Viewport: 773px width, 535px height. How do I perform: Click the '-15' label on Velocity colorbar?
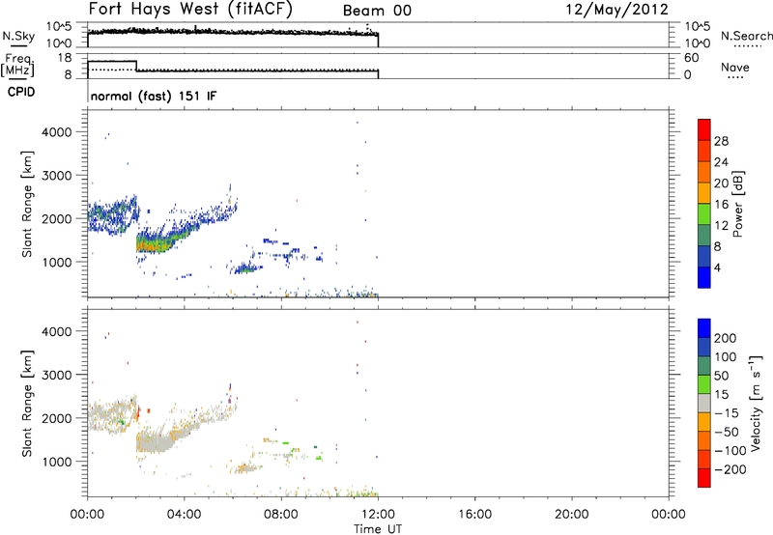tap(727, 412)
